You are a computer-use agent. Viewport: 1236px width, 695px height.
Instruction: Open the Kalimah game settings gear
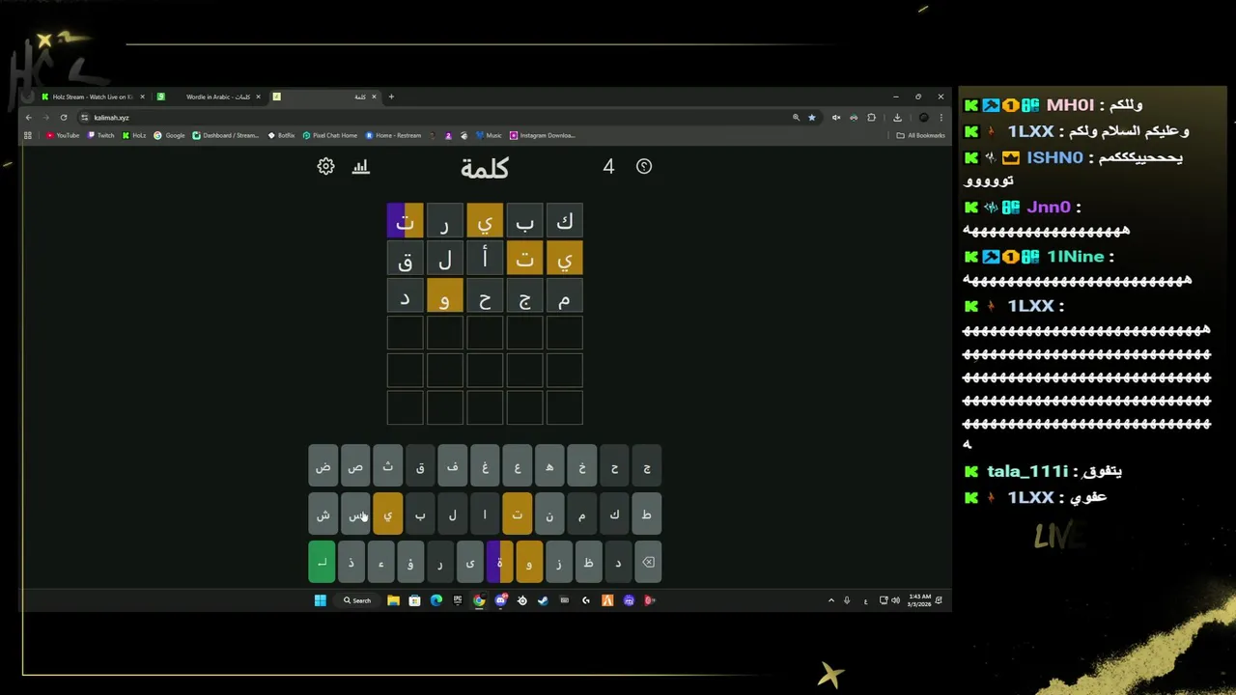point(325,166)
